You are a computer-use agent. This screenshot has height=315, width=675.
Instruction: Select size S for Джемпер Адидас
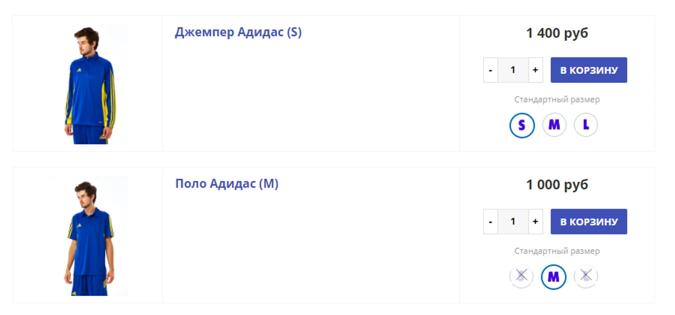(x=522, y=125)
